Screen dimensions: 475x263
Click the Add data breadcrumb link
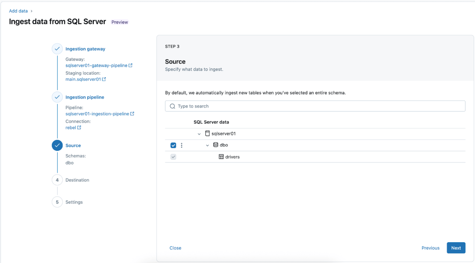[18, 11]
